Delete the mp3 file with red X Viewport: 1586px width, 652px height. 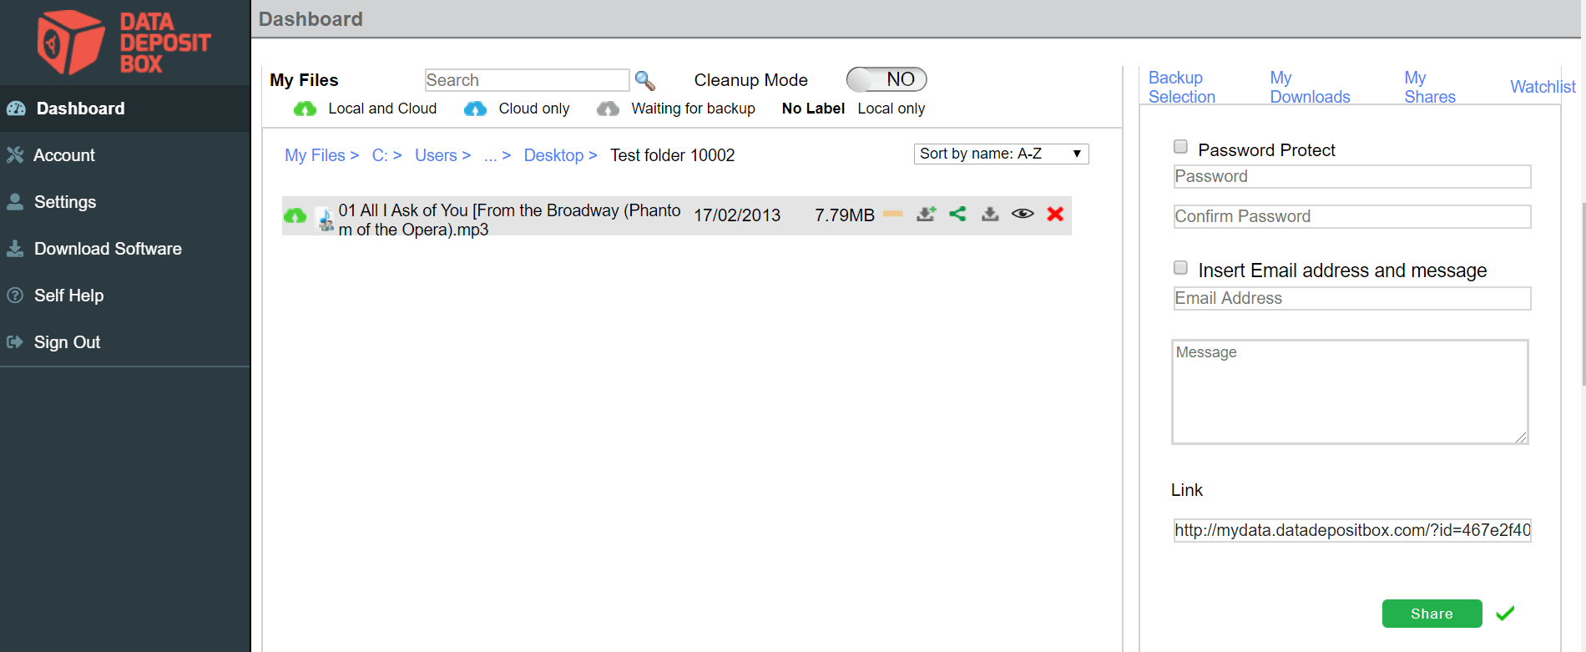[x=1055, y=214]
